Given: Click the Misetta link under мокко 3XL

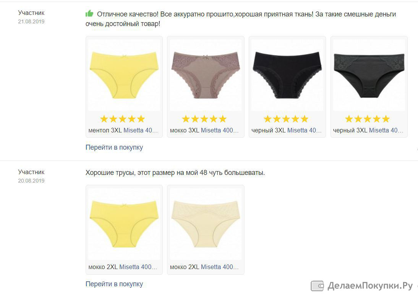Looking at the screenshot, I should (x=220, y=131).
